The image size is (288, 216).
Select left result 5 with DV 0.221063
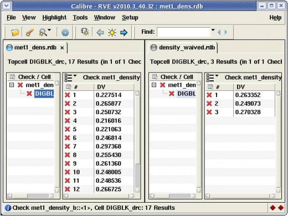tap(99, 129)
